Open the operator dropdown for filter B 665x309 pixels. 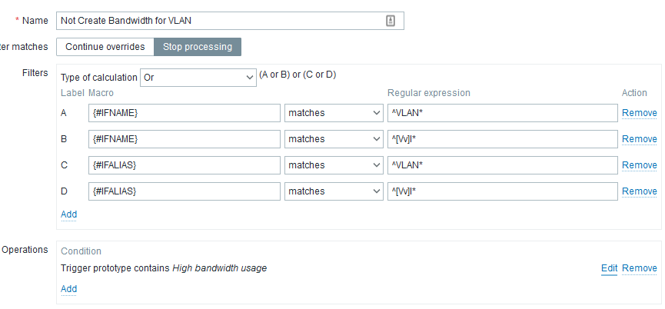point(334,139)
